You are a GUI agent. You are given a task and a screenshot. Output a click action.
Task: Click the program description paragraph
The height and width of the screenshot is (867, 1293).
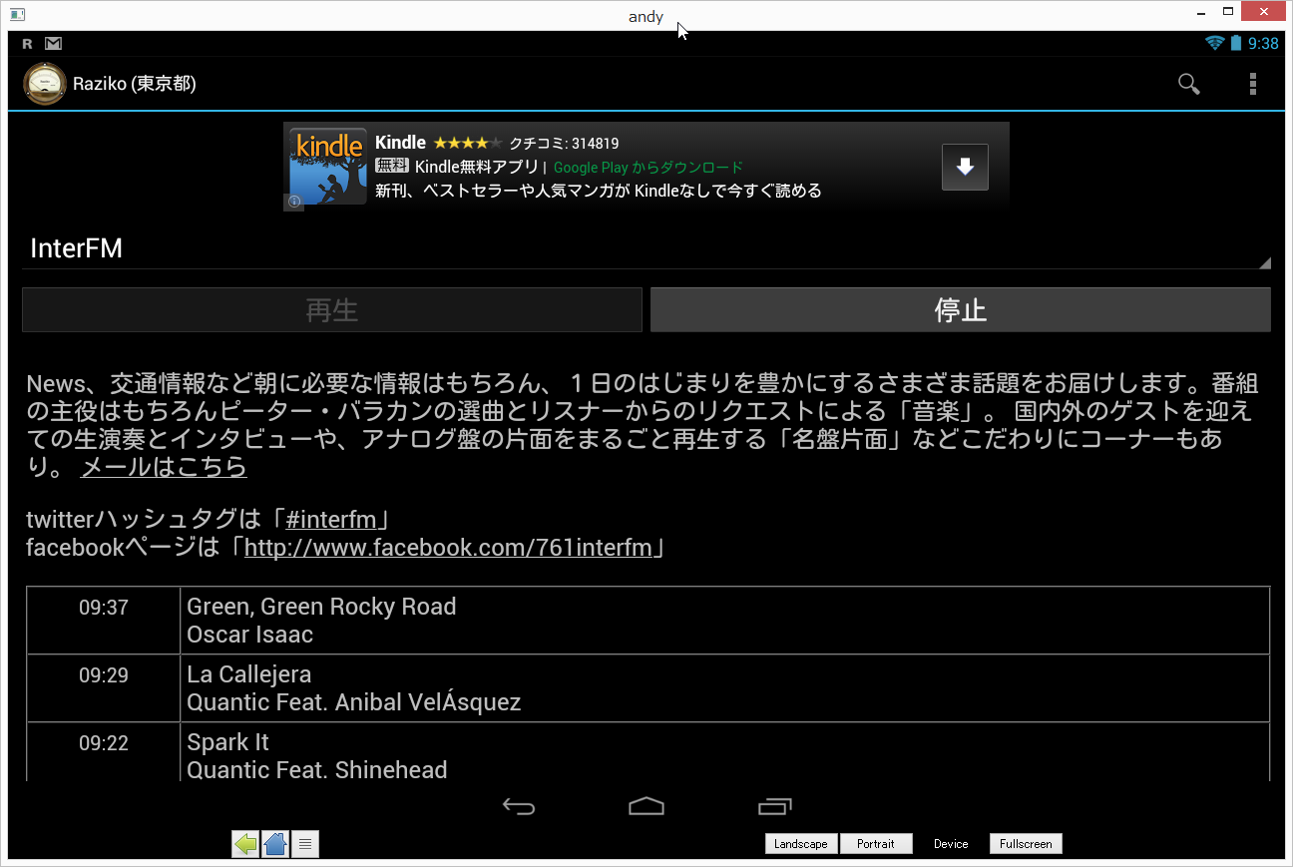pyautogui.click(x=644, y=425)
